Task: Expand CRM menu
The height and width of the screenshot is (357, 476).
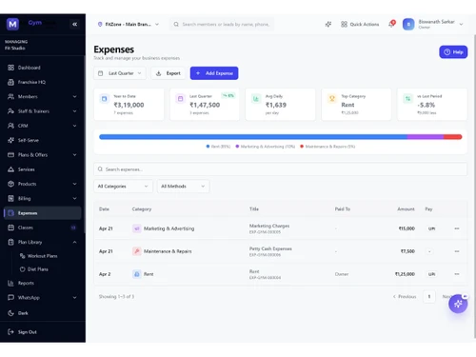Action: (43, 126)
